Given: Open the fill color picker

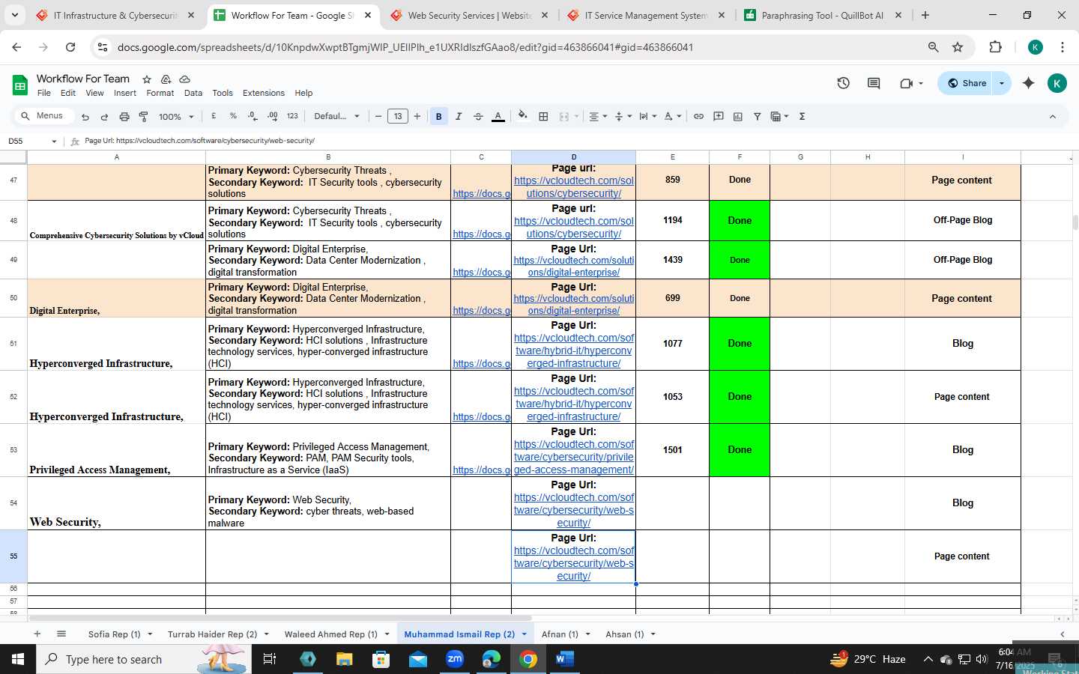Looking at the screenshot, I should pyautogui.click(x=523, y=116).
